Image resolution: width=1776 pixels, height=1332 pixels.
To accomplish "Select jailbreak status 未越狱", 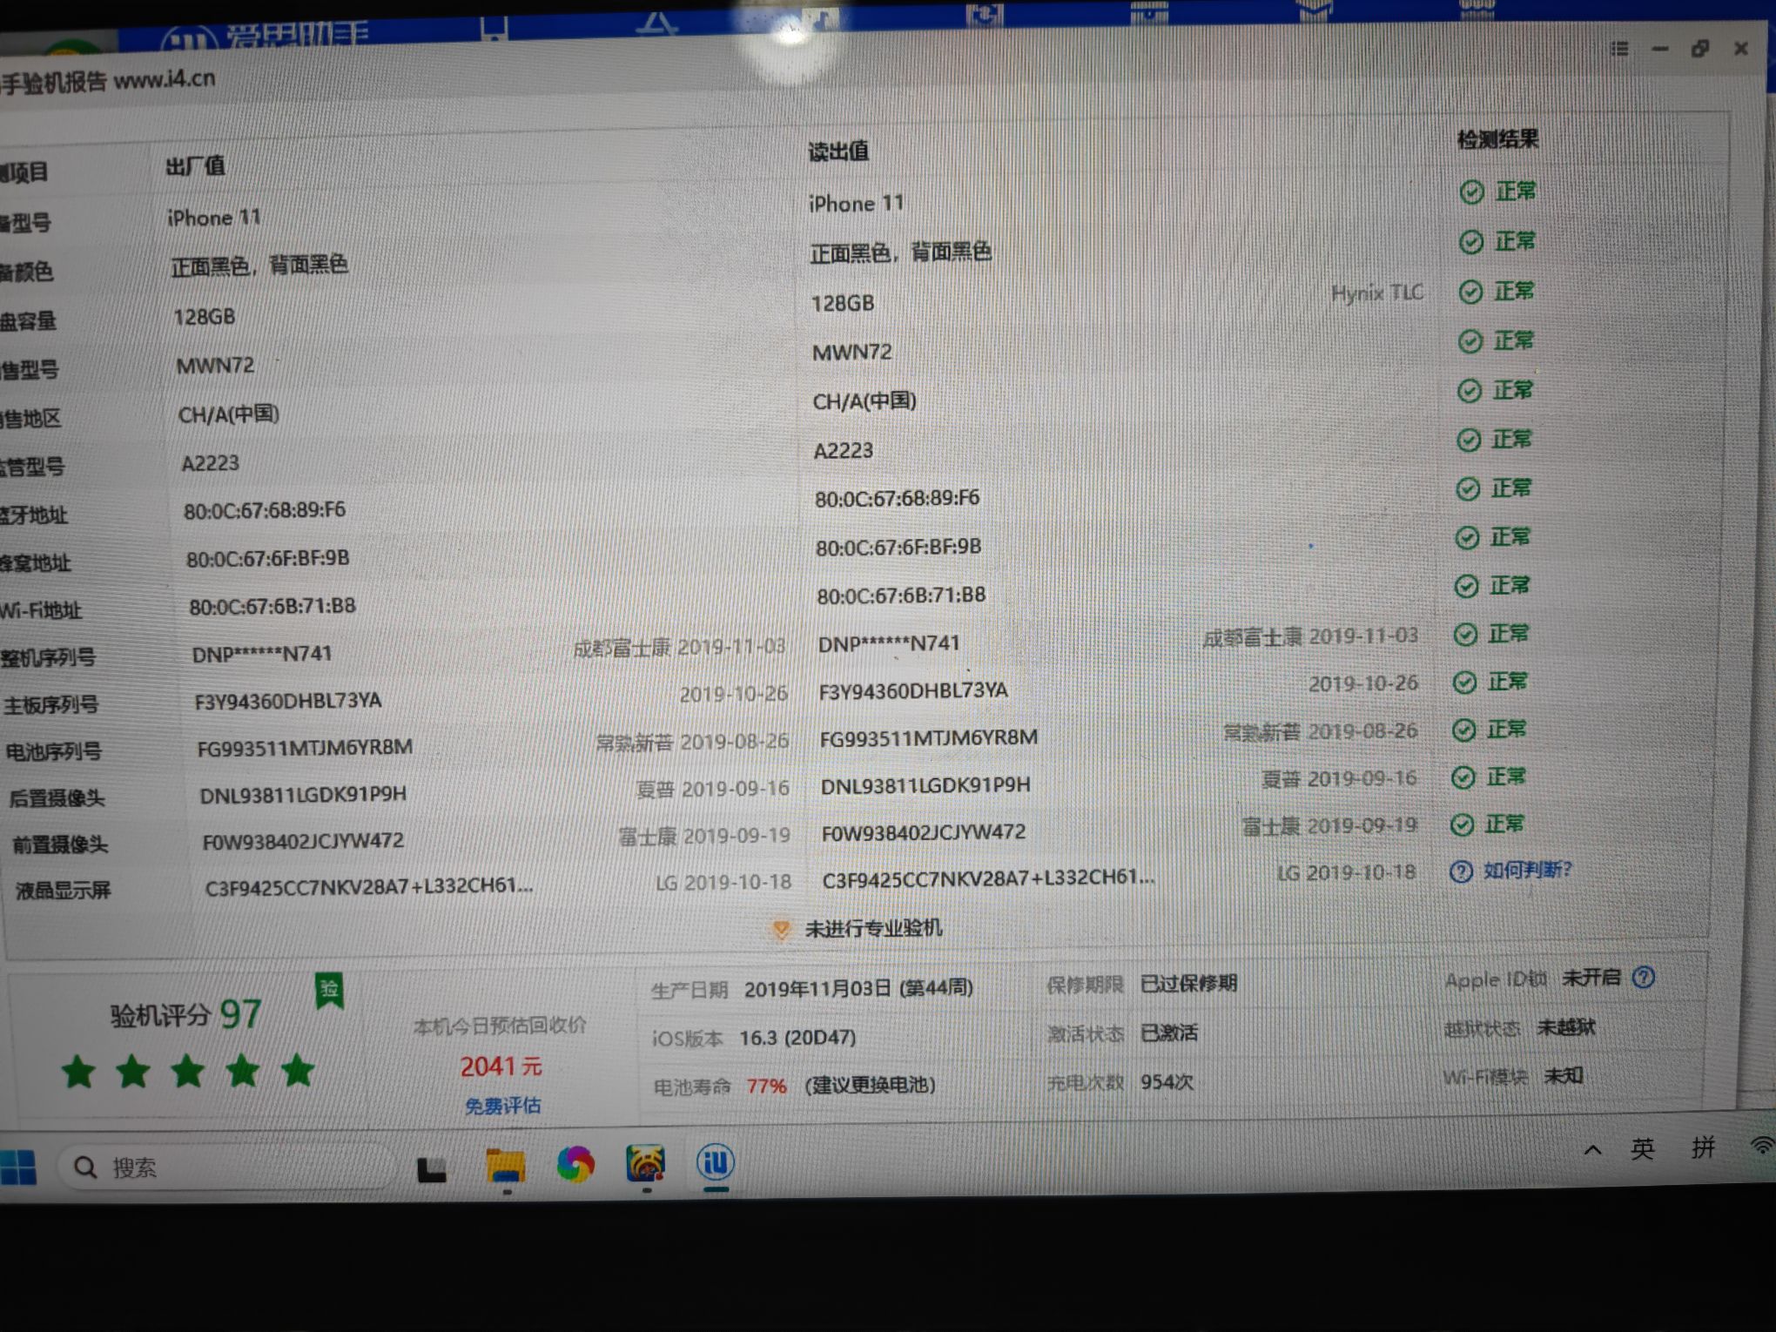I will pyautogui.click(x=1565, y=1028).
